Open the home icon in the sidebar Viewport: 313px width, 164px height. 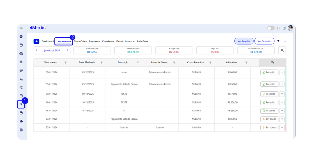point(21,36)
